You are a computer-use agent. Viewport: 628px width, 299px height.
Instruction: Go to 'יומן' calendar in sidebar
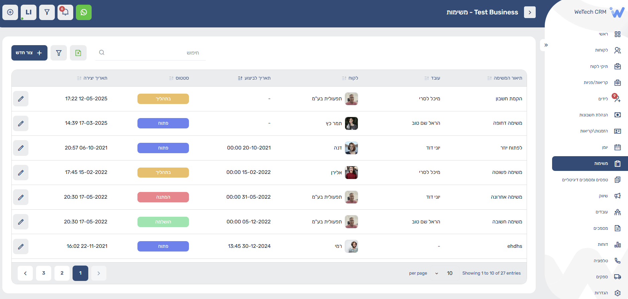tap(605, 147)
